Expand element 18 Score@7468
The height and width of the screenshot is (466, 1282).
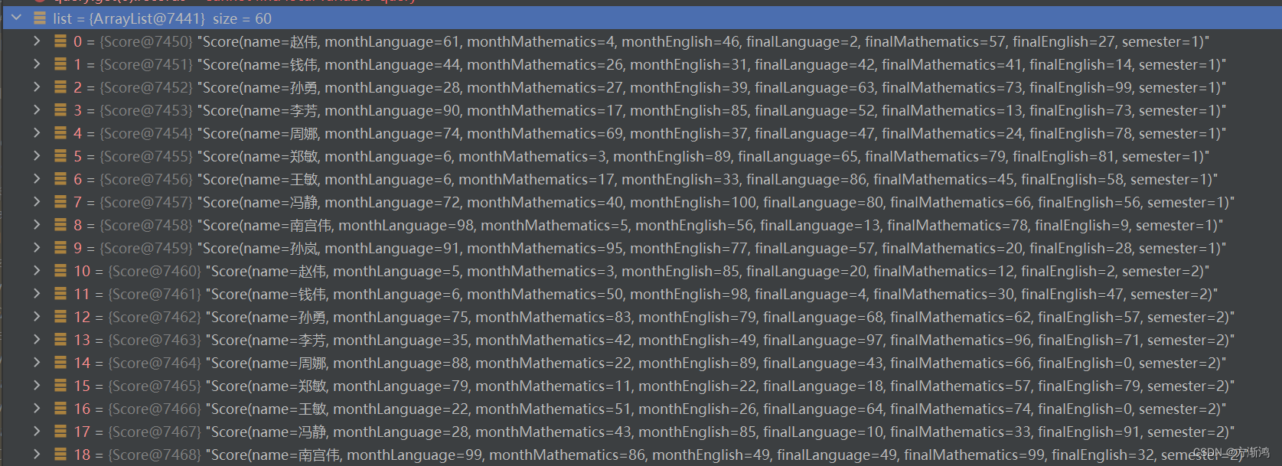click(37, 455)
